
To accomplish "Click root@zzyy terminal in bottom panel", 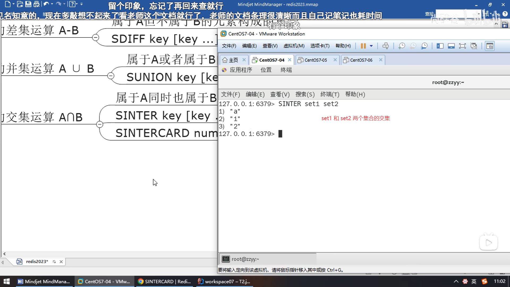I will [245, 259].
